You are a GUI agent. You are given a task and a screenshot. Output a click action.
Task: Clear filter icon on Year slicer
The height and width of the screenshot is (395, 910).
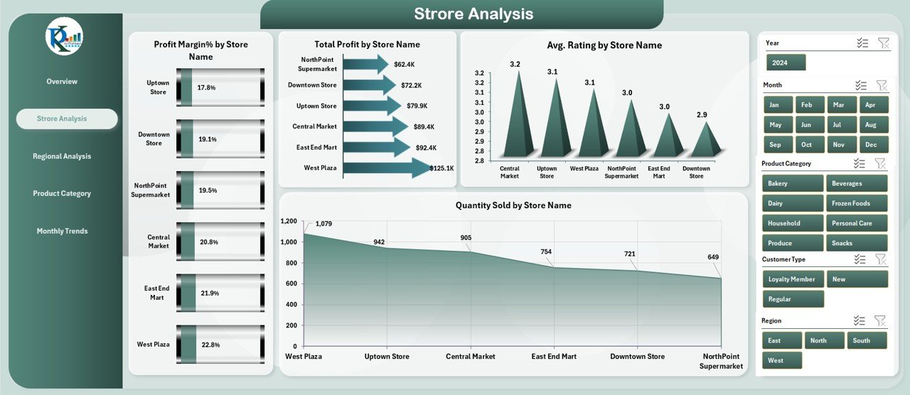tap(883, 43)
